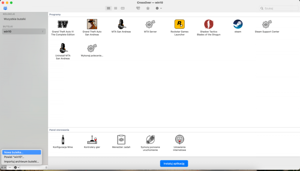The height and width of the screenshot is (171, 300).
Task: Switch to list view
Action: (115, 8)
